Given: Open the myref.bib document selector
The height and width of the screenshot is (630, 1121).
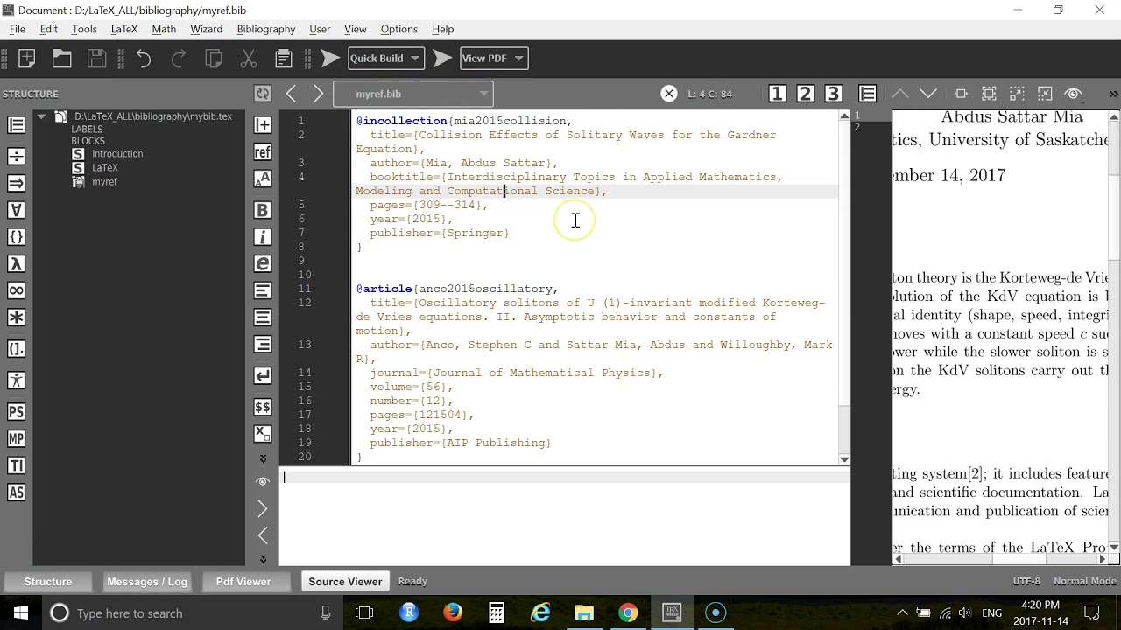Looking at the screenshot, I should pyautogui.click(x=413, y=94).
